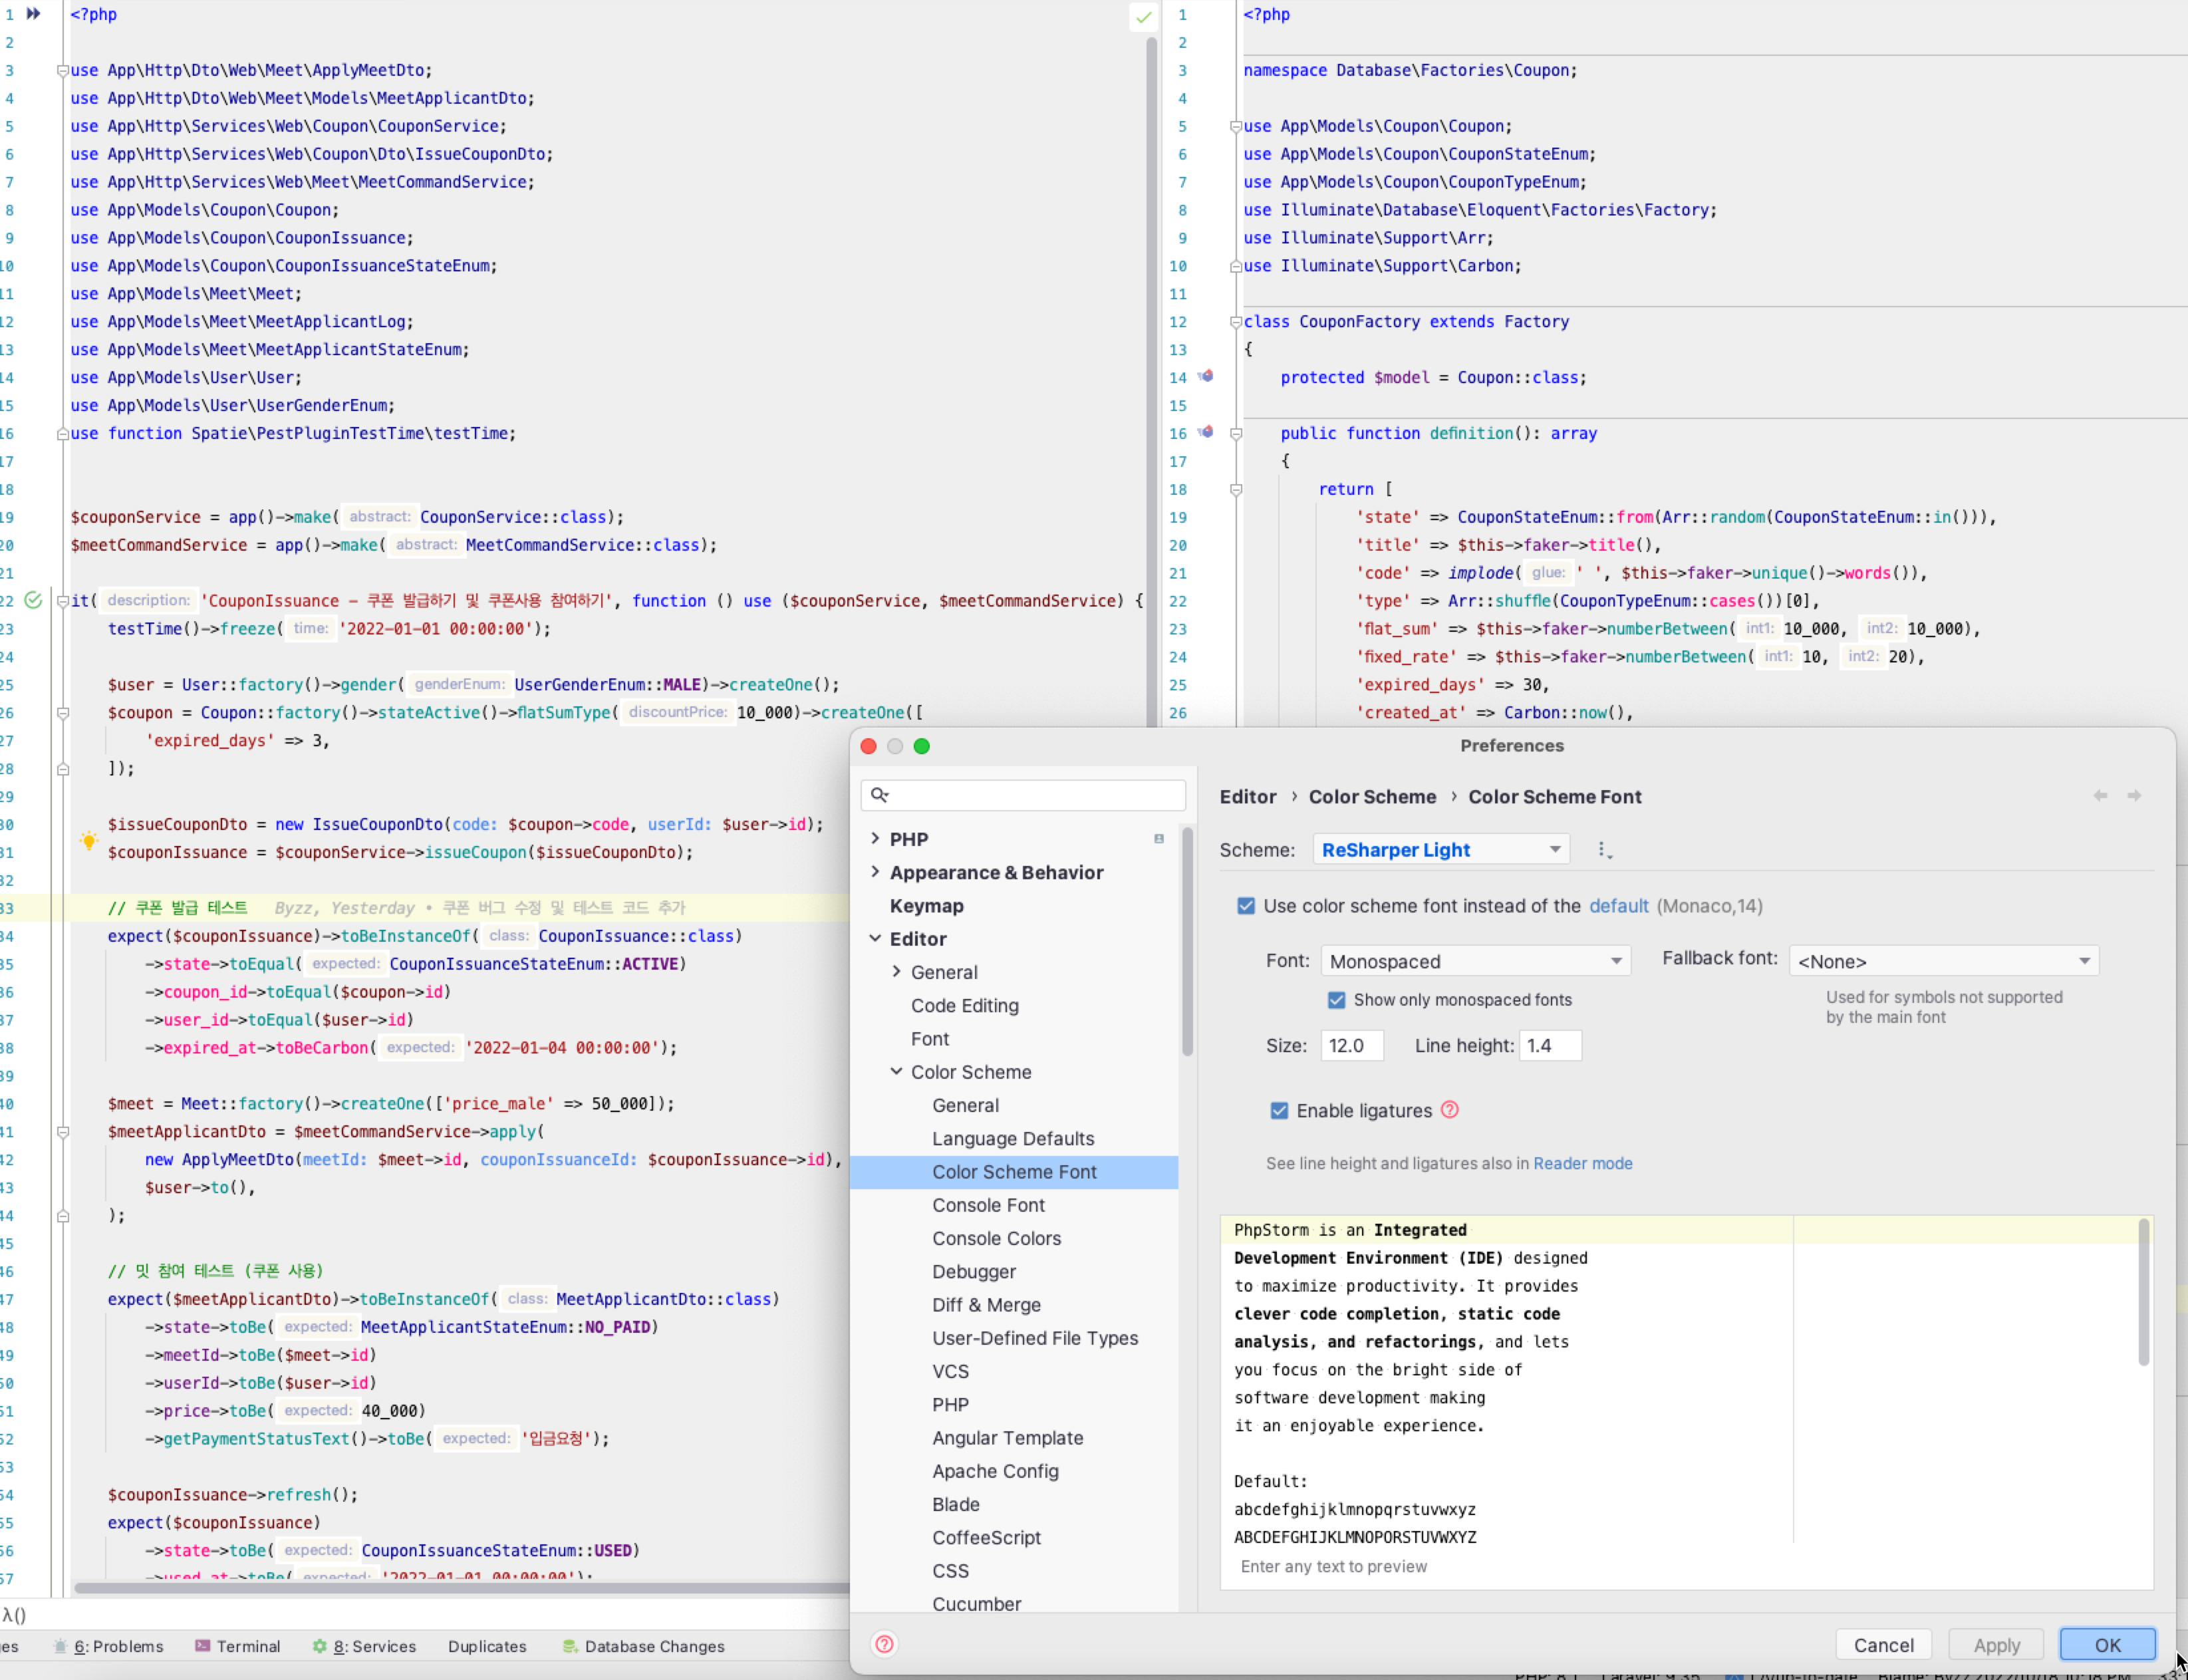Click the gutter override icon beside protected $model

coord(1206,377)
